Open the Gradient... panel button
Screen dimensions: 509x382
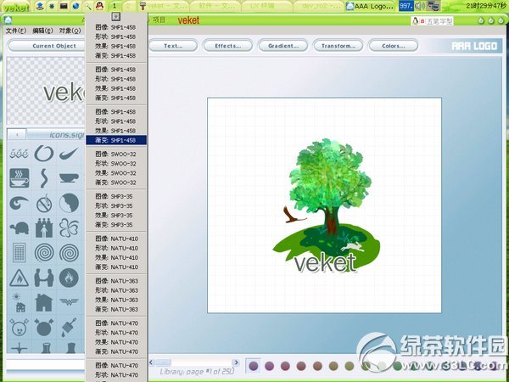[x=283, y=46]
